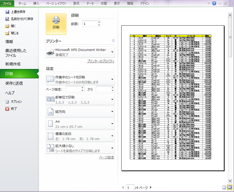Click the 開く open folder icon
Viewport: 234px width, 192px height.
7,26
